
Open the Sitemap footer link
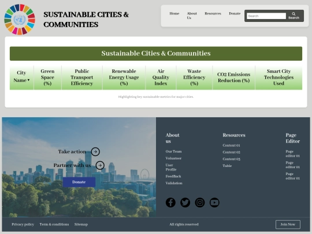tap(81, 224)
